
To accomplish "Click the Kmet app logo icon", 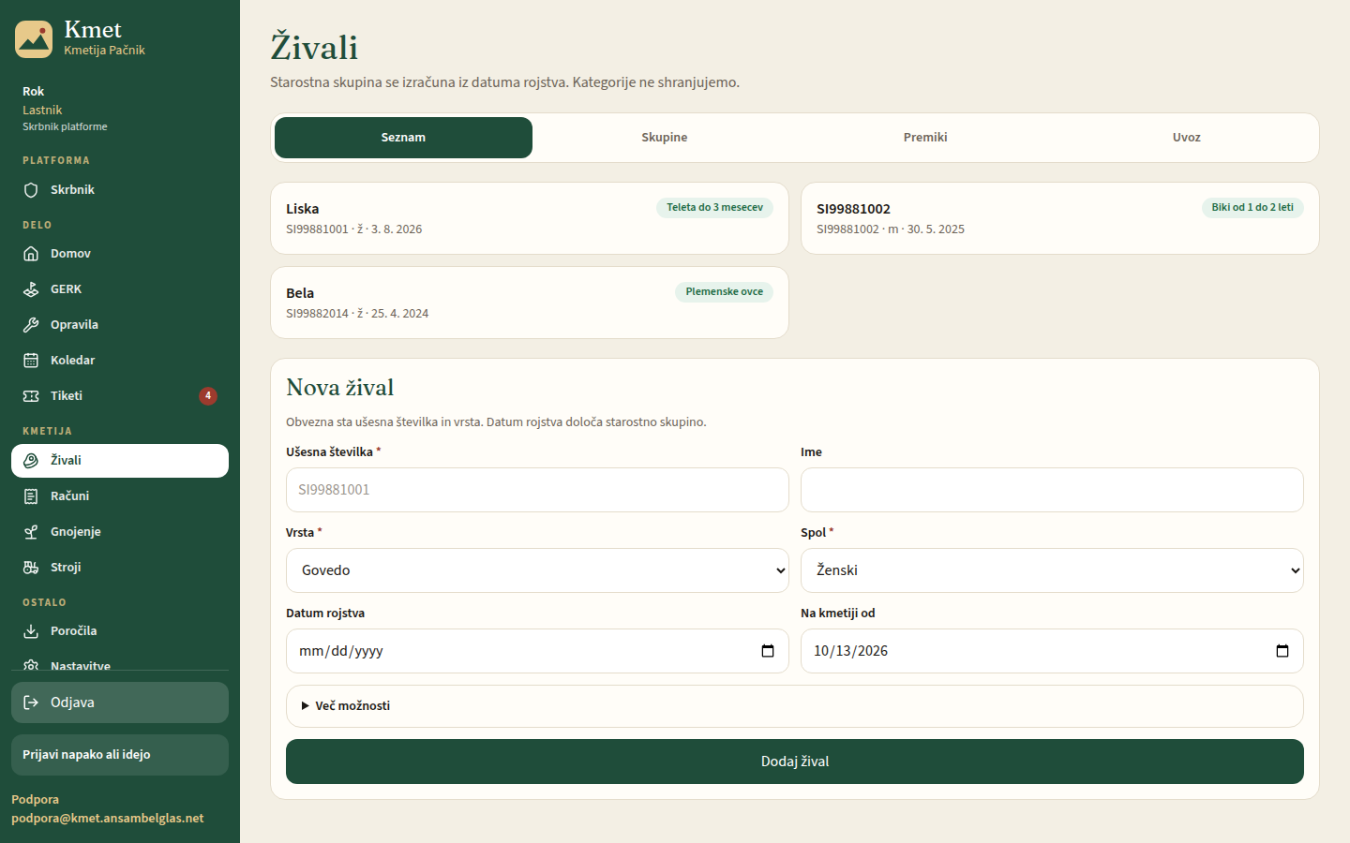I will (34, 39).
